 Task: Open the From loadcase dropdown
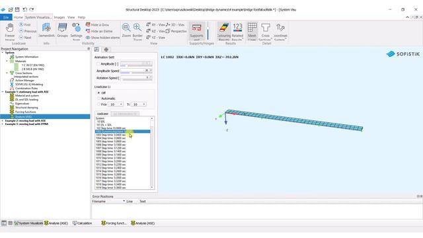tap(116, 104)
